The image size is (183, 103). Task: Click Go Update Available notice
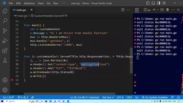155,97
